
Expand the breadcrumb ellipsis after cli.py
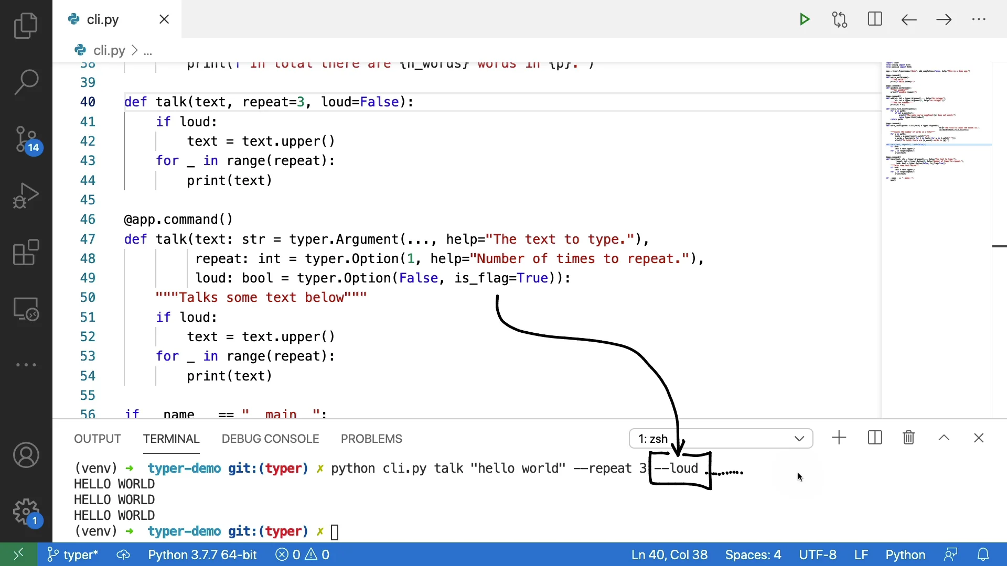(148, 51)
